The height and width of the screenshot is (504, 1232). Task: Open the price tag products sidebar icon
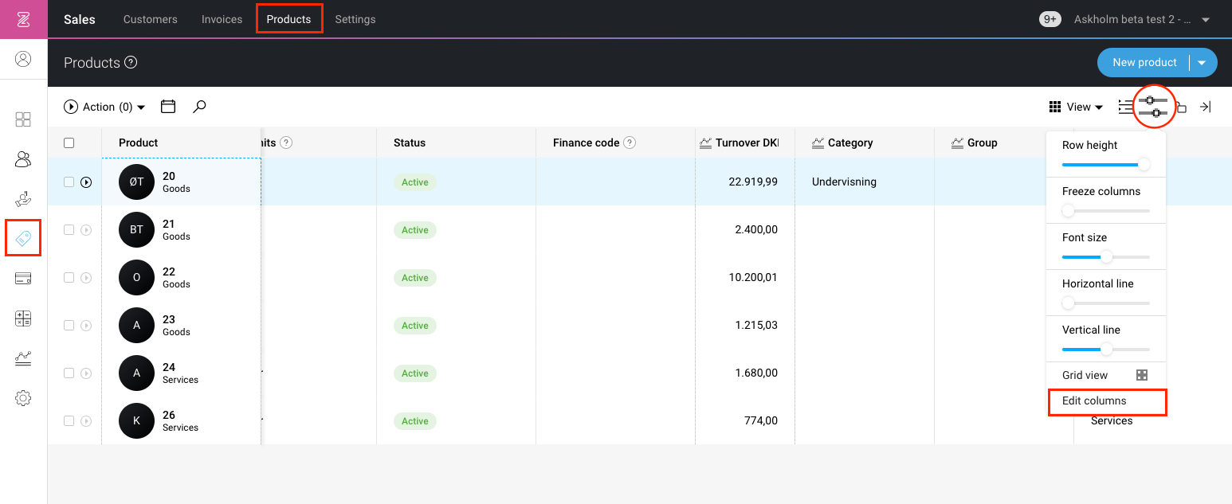click(23, 238)
